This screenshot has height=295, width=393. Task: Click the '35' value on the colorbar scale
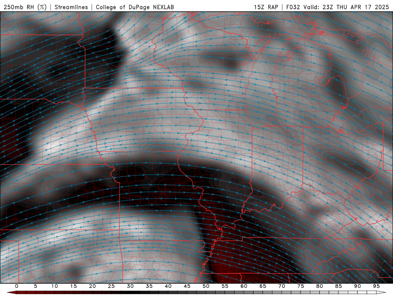pyautogui.click(x=149, y=286)
